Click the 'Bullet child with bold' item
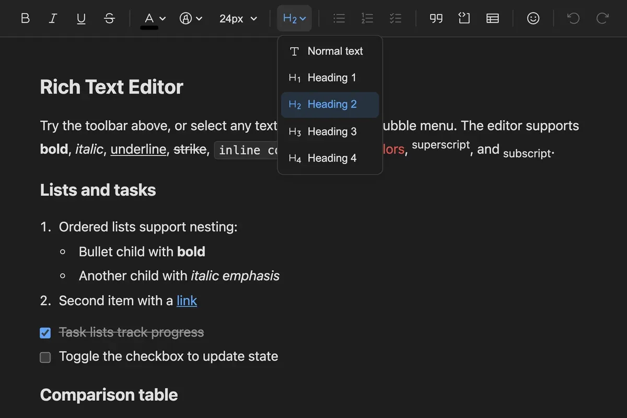Image resolution: width=627 pixels, height=418 pixels. point(142,252)
